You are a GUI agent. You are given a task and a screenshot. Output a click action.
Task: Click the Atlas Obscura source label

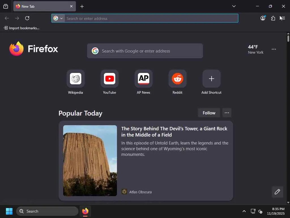point(140,192)
